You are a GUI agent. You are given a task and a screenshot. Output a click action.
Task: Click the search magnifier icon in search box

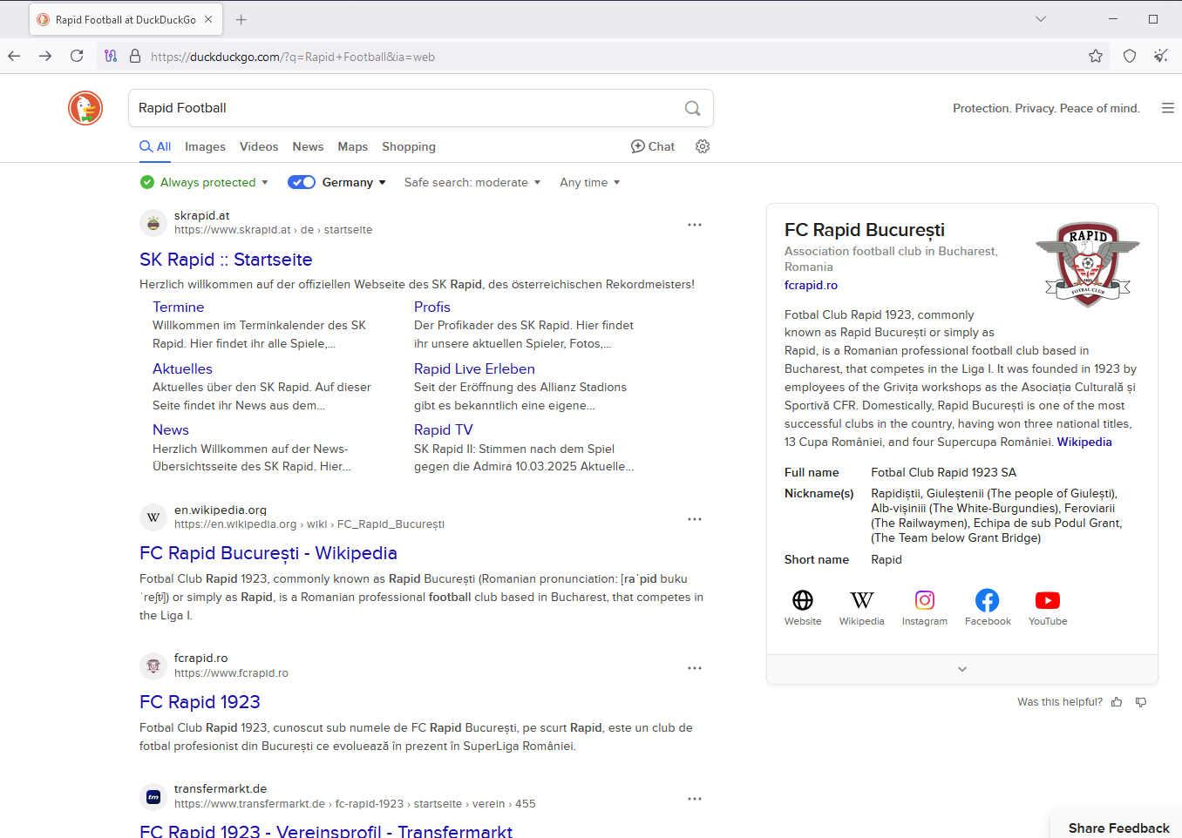point(693,108)
